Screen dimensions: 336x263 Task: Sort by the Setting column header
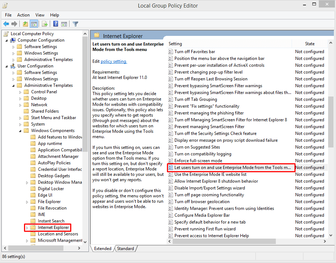229,44
